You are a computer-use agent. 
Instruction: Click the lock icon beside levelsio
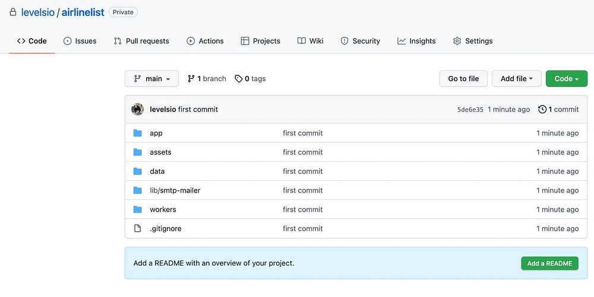[x=13, y=12]
